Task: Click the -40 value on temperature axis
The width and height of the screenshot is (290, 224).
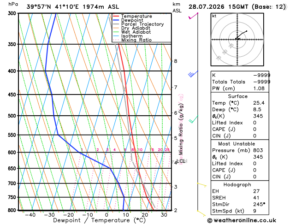Action: (x=30, y=215)
